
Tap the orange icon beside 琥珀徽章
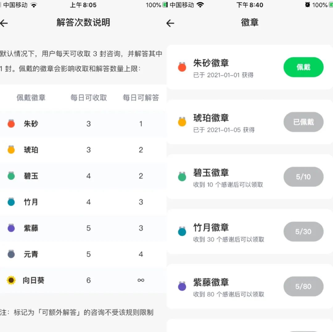click(182, 122)
